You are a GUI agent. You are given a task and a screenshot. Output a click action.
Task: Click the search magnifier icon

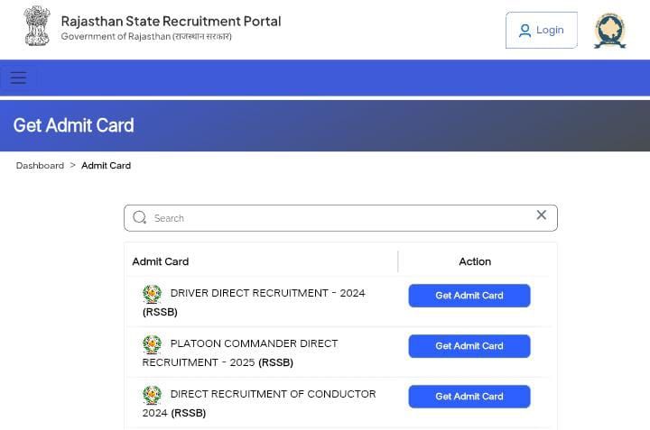pyautogui.click(x=140, y=217)
